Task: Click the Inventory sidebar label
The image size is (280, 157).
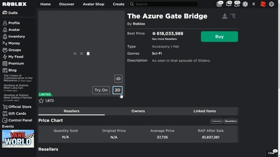Action: point(17,37)
